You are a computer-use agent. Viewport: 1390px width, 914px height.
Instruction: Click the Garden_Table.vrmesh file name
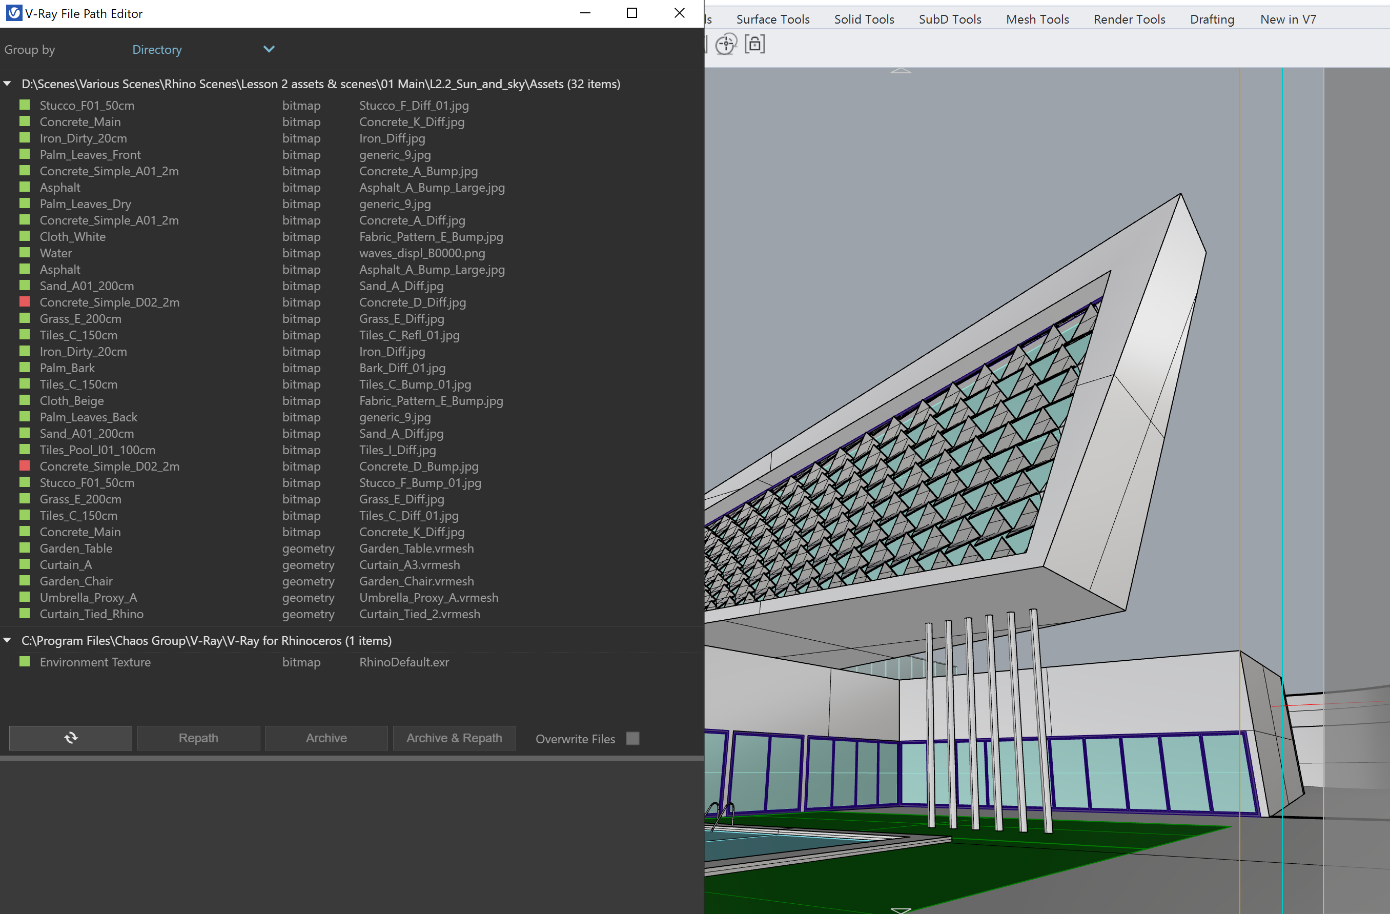[x=416, y=549]
